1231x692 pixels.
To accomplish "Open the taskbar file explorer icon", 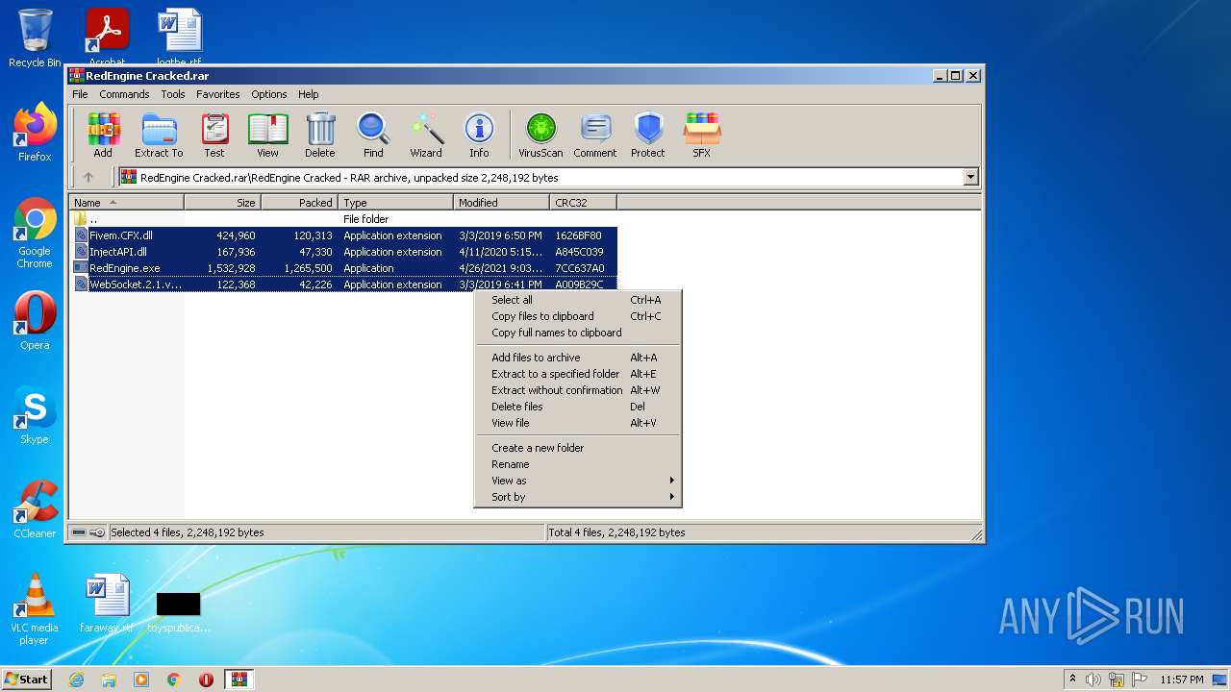I will (x=109, y=680).
